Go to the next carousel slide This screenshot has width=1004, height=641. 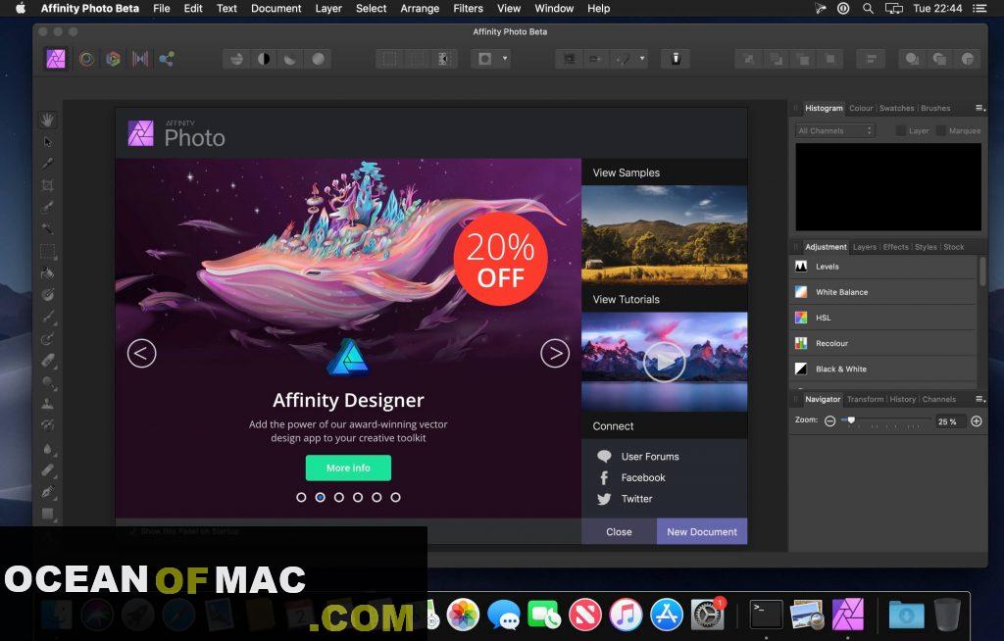pos(555,354)
